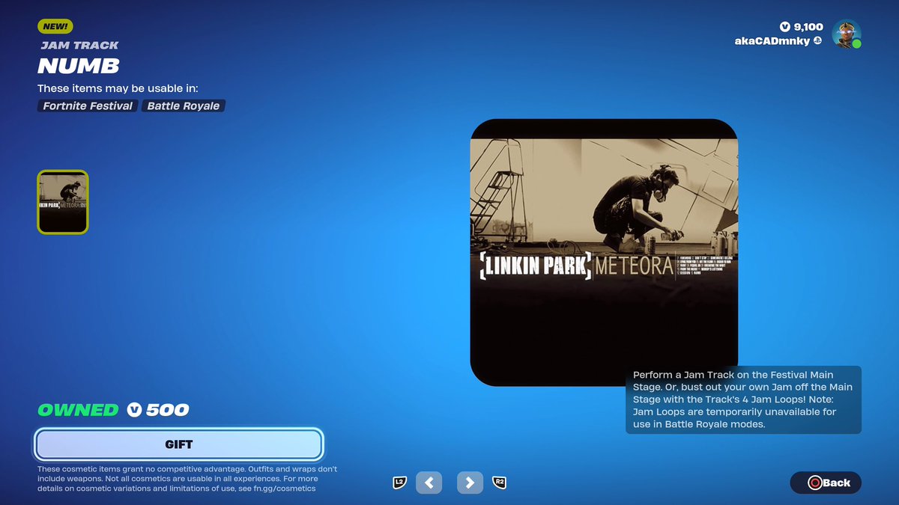Click 'These items may be usable in:' text
The height and width of the screenshot is (505, 899).
click(118, 88)
